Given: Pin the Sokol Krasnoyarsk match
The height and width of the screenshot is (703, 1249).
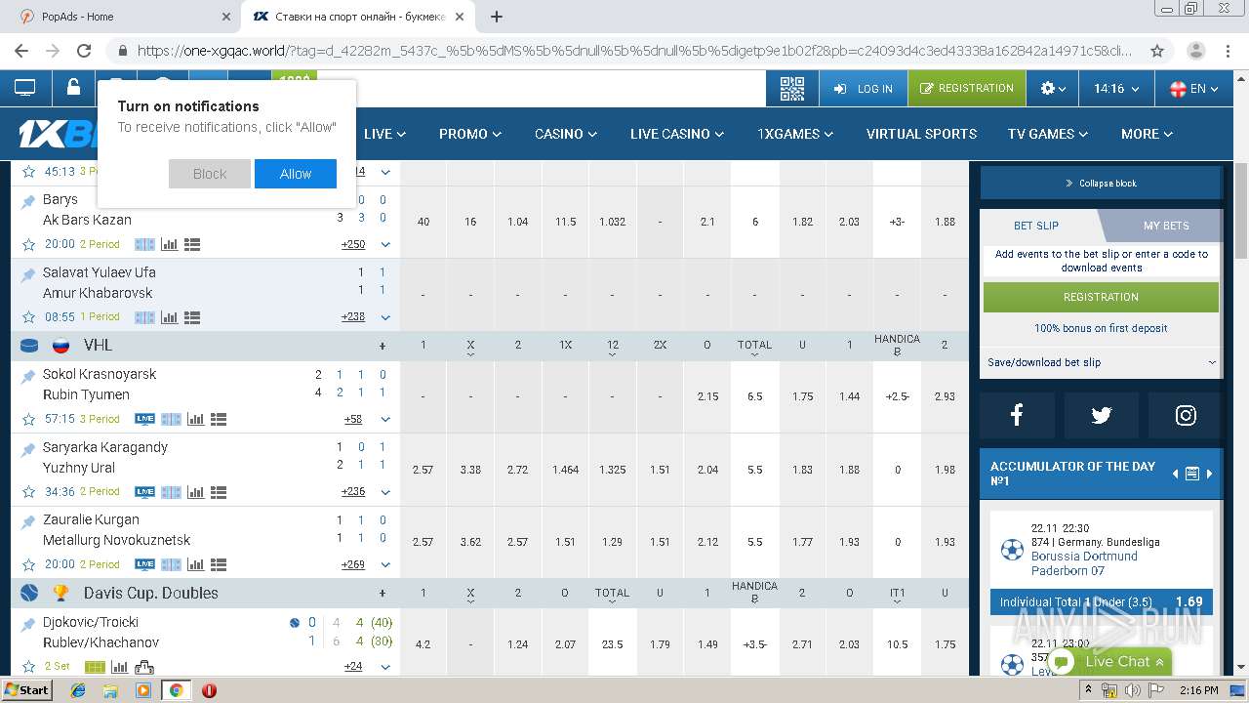Looking at the screenshot, I should coord(28,375).
